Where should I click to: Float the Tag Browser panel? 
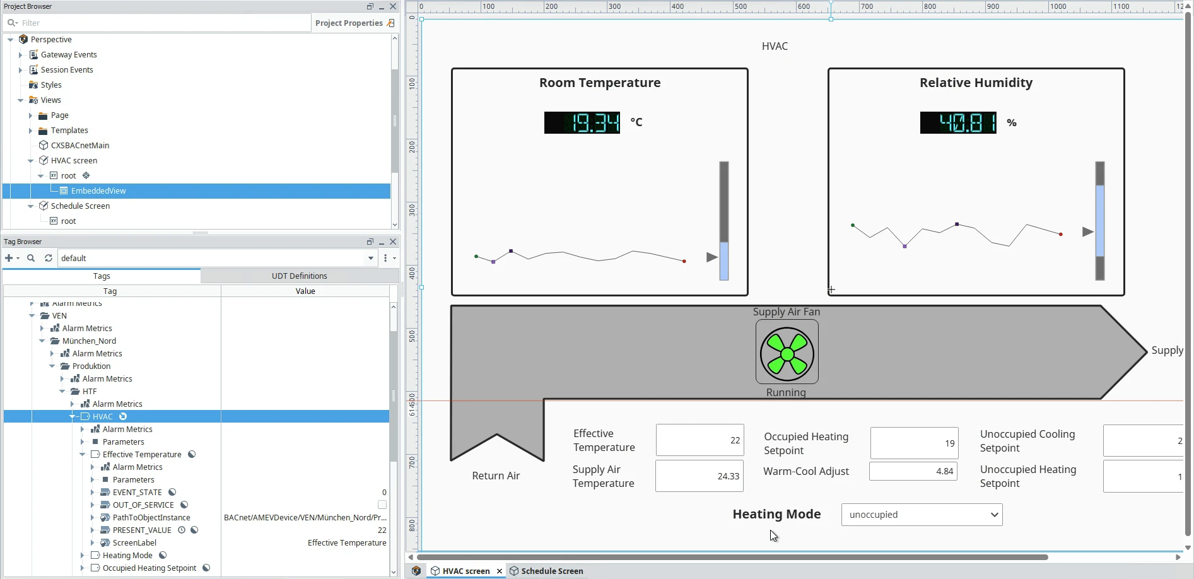370,242
